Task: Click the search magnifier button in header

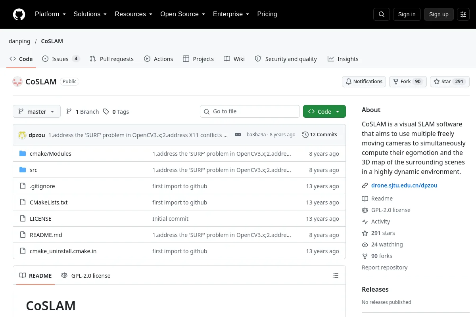Action: point(382,14)
